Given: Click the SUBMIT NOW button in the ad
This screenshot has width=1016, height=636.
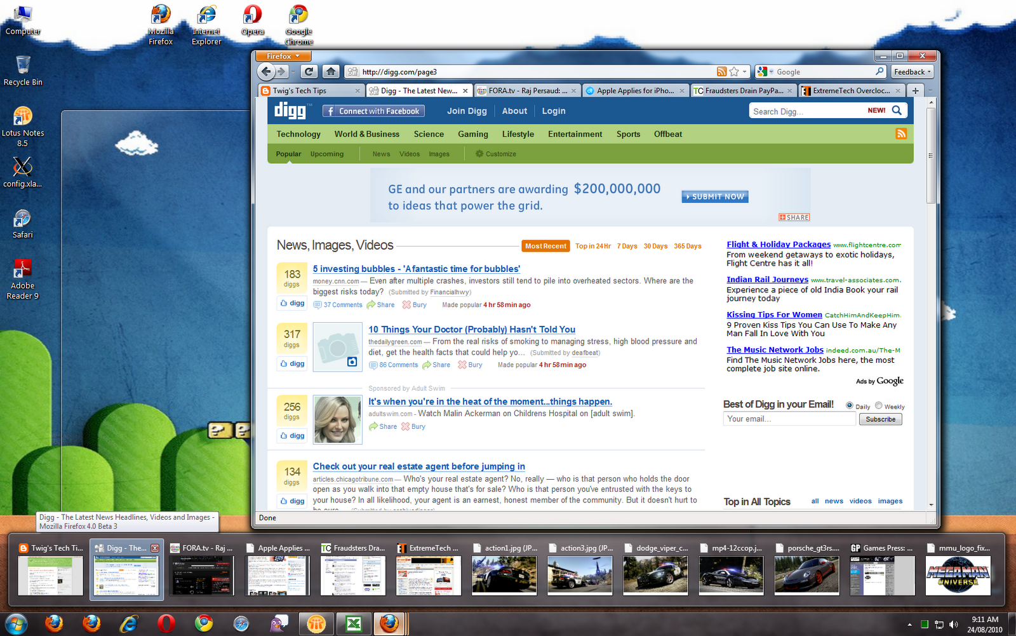Looking at the screenshot, I should pyautogui.click(x=715, y=197).
